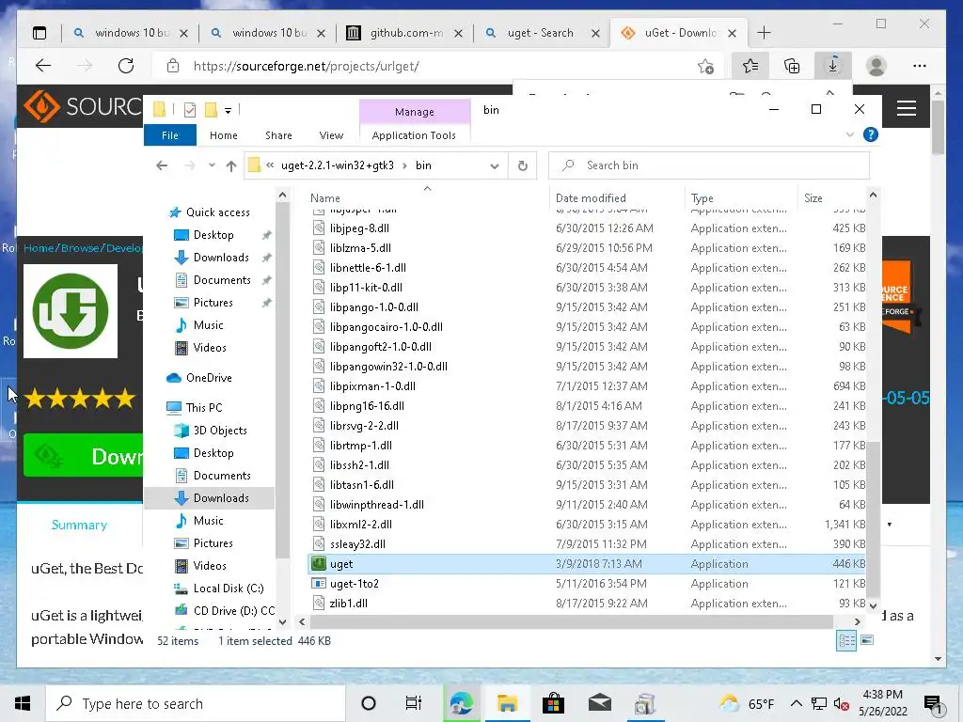The width and height of the screenshot is (963, 722).
Task: Sort by Name column header
Action: click(324, 197)
